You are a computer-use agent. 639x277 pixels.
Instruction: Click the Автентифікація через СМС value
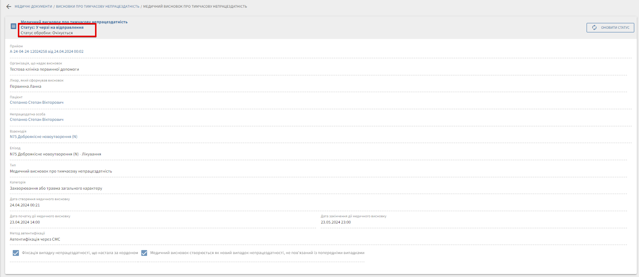(x=35, y=240)
